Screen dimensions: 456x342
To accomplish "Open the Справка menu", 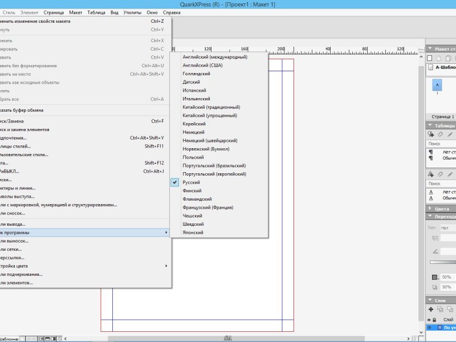I will tap(172, 13).
